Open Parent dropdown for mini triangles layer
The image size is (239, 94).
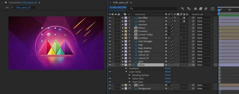(x=205, y=41)
